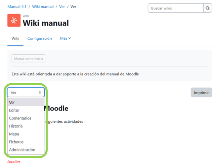This screenshot has height=168, width=217.
Task: Select Ver option in the dropdown list
Action: pos(26,102)
